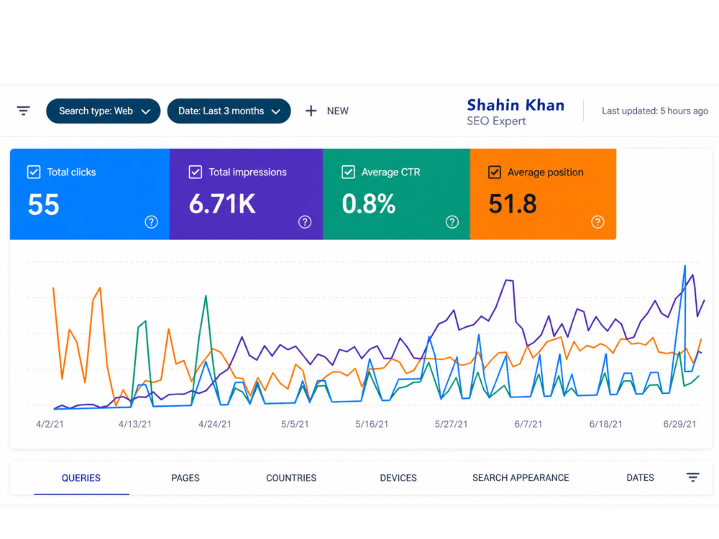Click the Average CTR card label
This screenshot has height=539, width=719.
click(390, 172)
